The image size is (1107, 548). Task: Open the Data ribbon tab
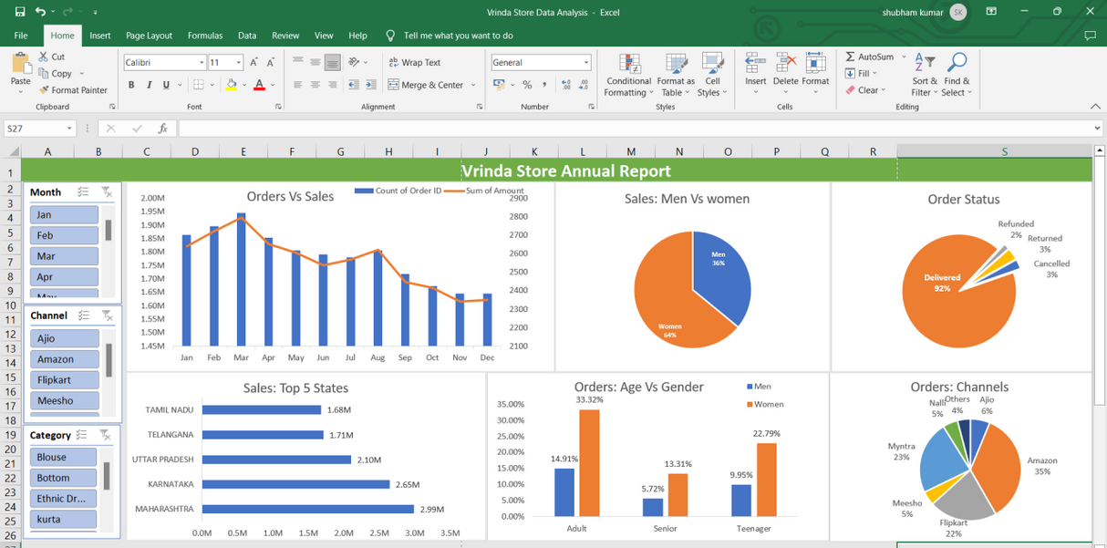tap(246, 36)
